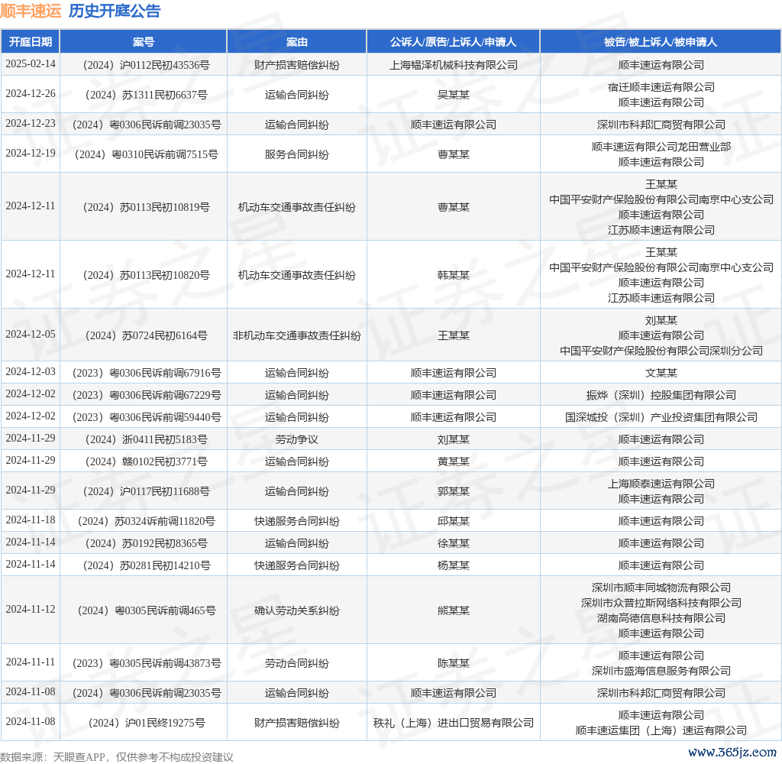Click plaintiff 杨某某
The image size is (782, 764).
(x=454, y=565)
